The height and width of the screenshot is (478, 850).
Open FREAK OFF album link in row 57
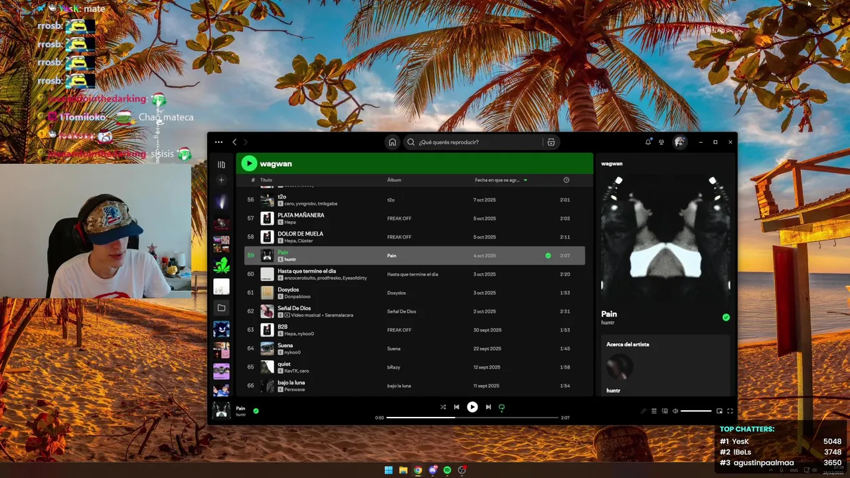[399, 218]
